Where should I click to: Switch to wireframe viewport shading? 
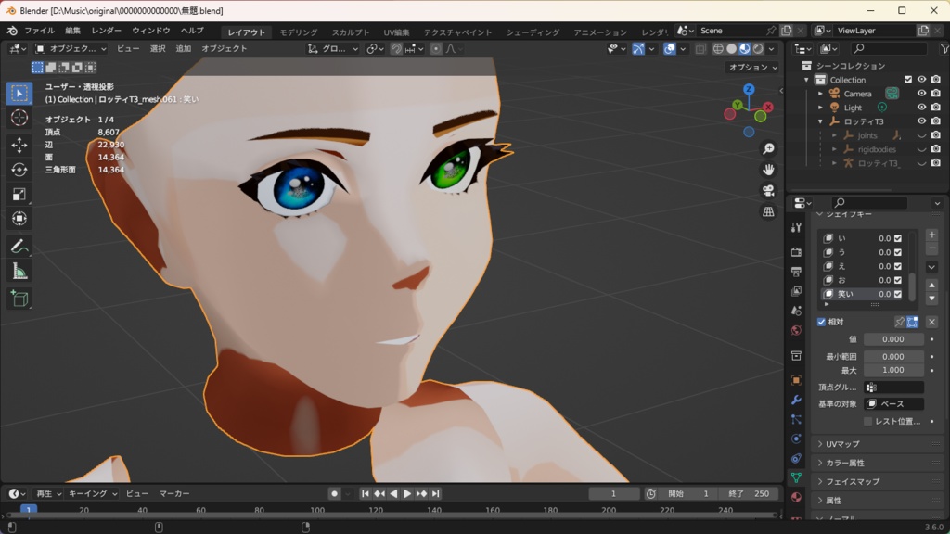719,48
